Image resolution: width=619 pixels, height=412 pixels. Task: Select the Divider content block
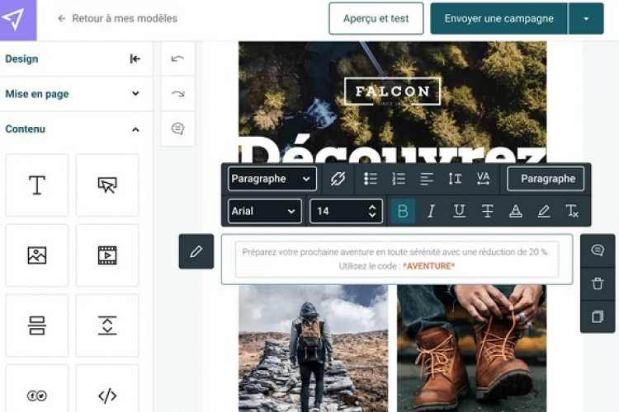pos(37,325)
